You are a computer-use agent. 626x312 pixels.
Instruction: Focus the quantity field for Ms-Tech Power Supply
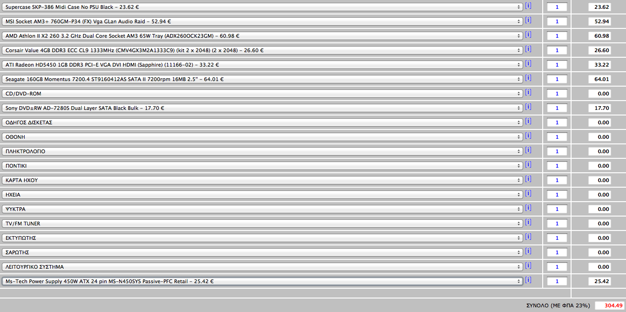[x=557, y=281]
